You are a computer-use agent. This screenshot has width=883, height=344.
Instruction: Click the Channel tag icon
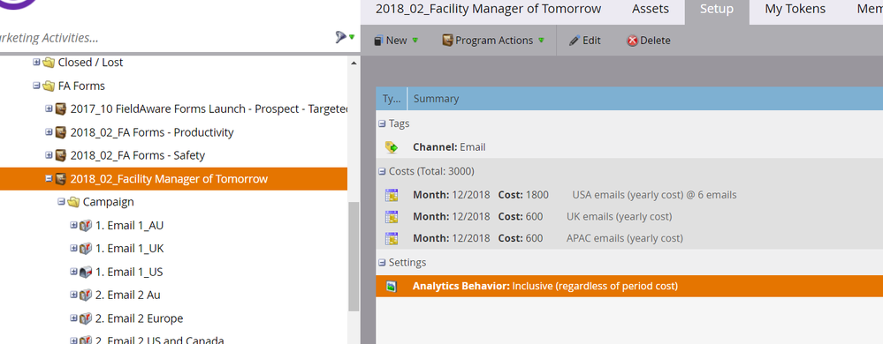(392, 147)
